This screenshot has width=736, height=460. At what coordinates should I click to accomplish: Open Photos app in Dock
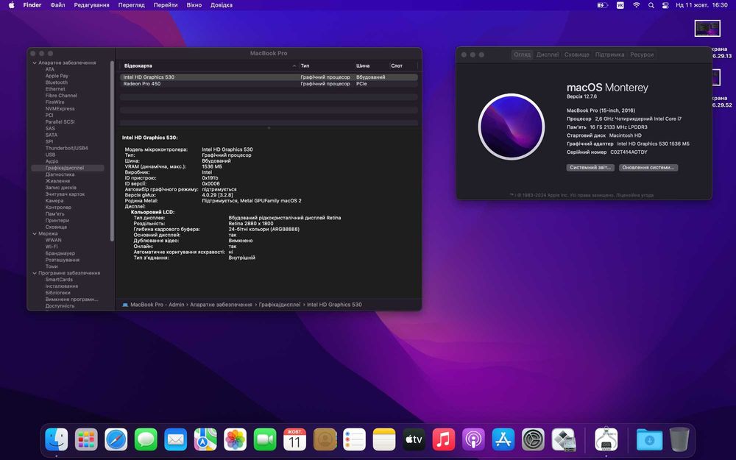[x=236, y=440]
